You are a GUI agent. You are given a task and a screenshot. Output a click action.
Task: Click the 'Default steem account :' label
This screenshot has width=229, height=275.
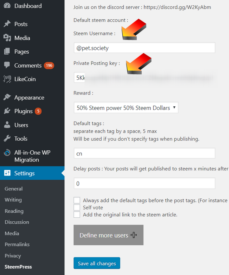pos(101,20)
